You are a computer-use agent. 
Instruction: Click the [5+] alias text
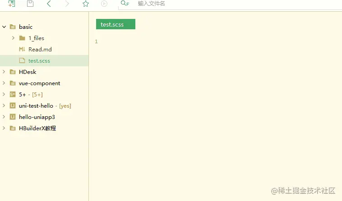37,95
